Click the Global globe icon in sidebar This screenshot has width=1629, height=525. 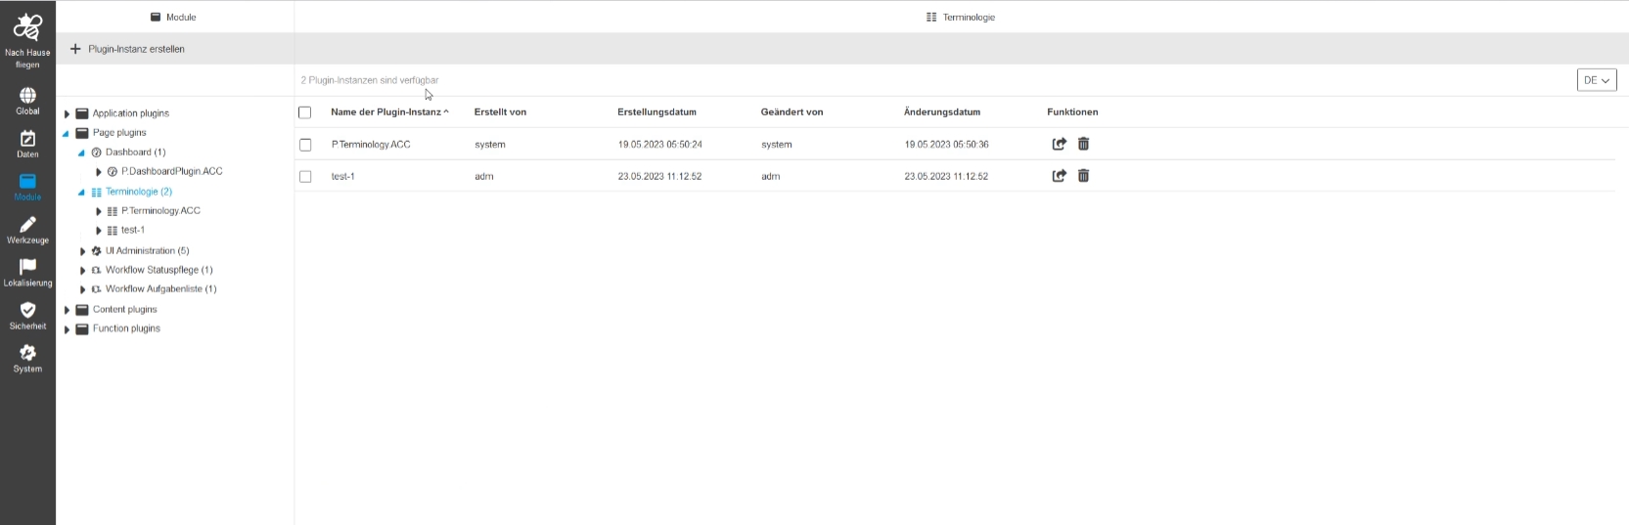tap(27, 96)
